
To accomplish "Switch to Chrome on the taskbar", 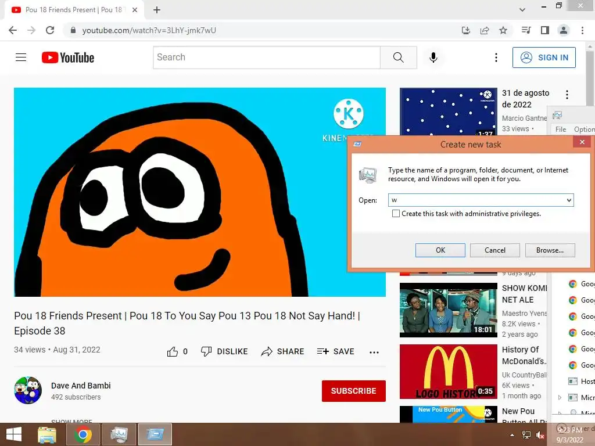I will [x=83, y=434].
